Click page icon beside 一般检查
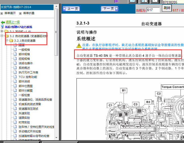This screenshot has width=184, height=143. 15,95
